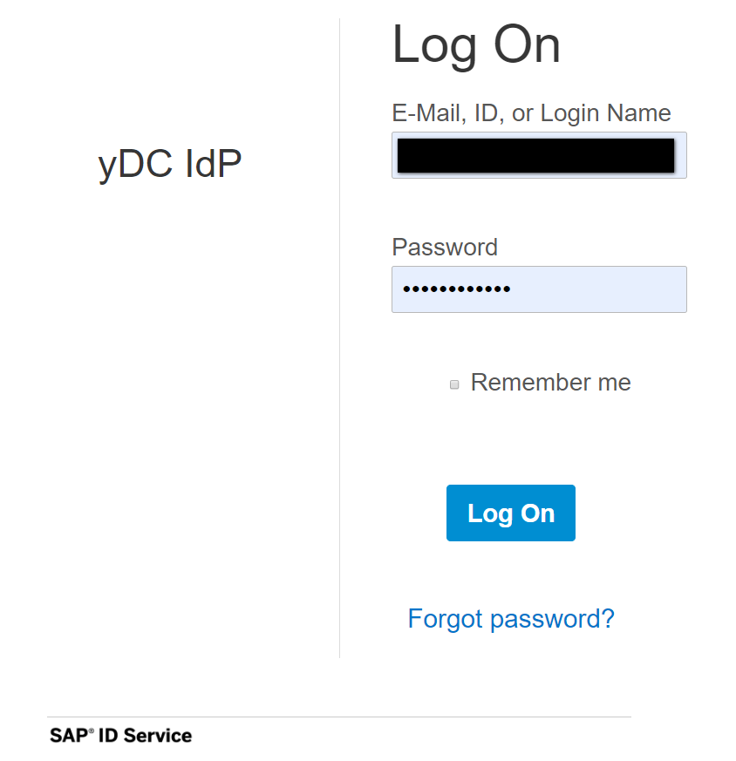The image size is (736, 761).
Task: Tick the Remember me checkbox
Action: (454, 384)
